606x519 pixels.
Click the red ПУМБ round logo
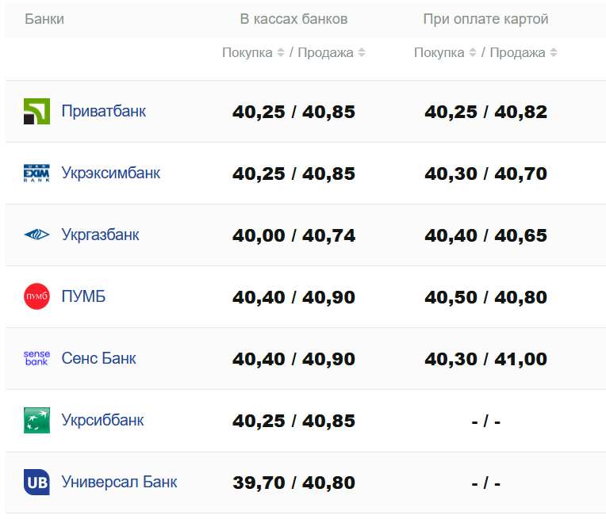coord(36,296)
